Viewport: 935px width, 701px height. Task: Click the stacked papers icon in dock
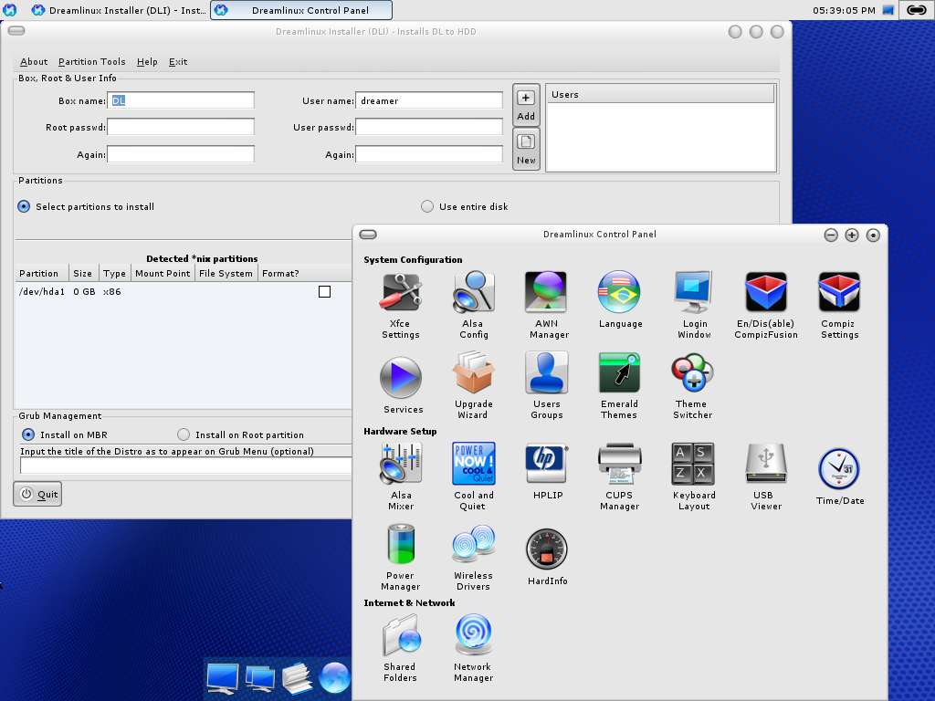click(x=297, y=678)
